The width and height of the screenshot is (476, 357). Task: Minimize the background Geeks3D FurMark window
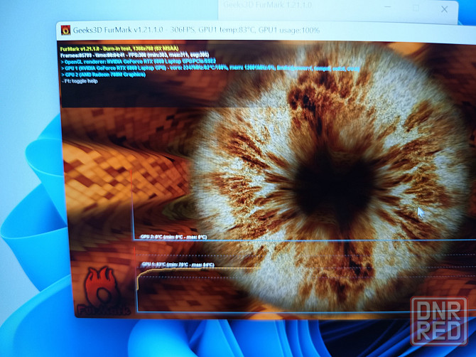click(x=388, y=7)
